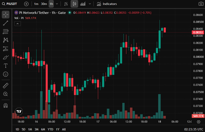Select the ruler measure tool
The image size is (205, 132).
[6, 86]
